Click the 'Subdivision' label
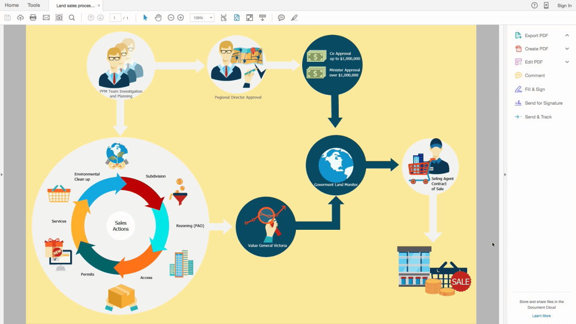576x324 pixels. click(156, 176)
